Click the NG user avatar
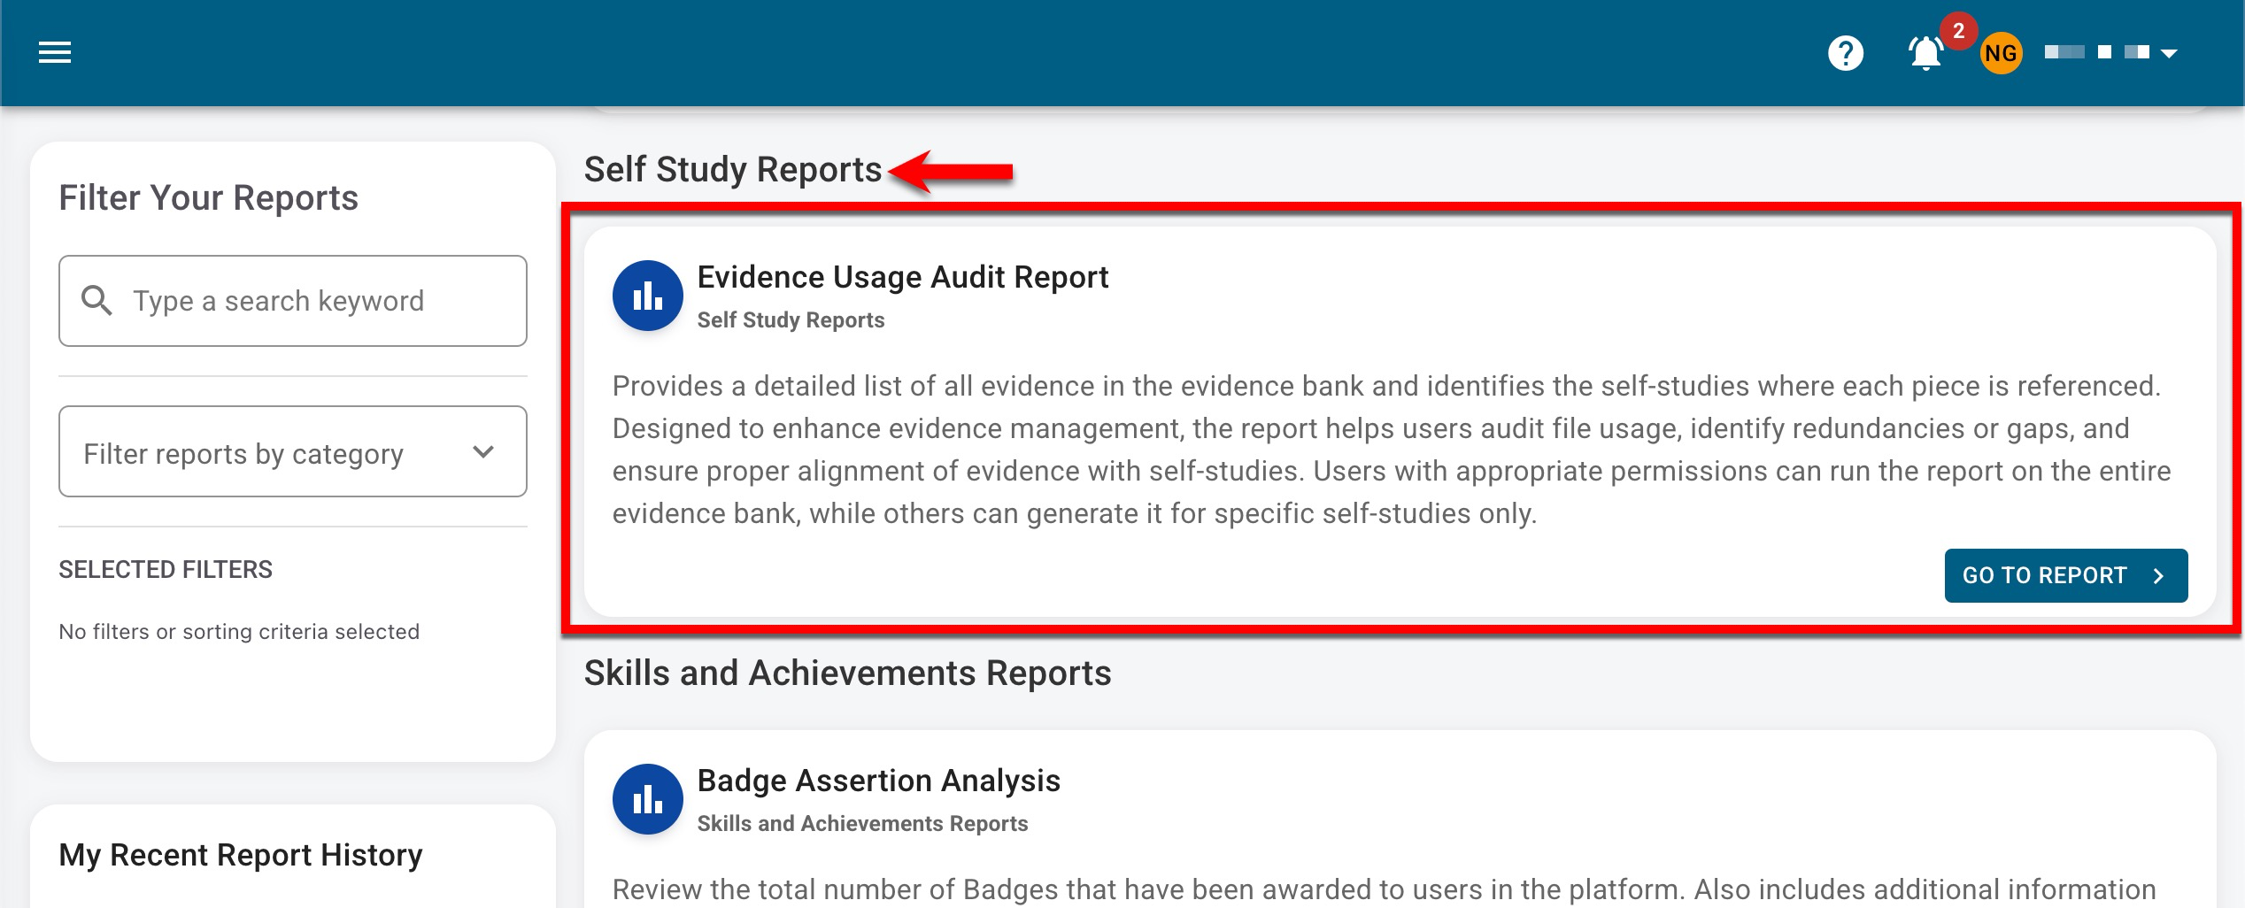The image size is (2245, 908). [x=2000, y=54]
